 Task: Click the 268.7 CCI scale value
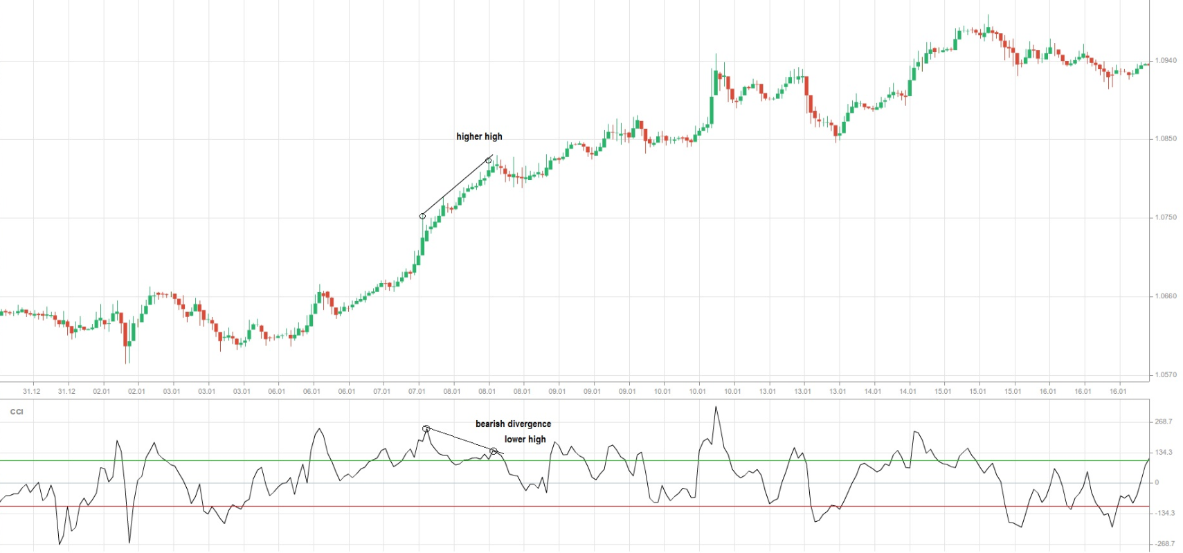(1163, 421)
